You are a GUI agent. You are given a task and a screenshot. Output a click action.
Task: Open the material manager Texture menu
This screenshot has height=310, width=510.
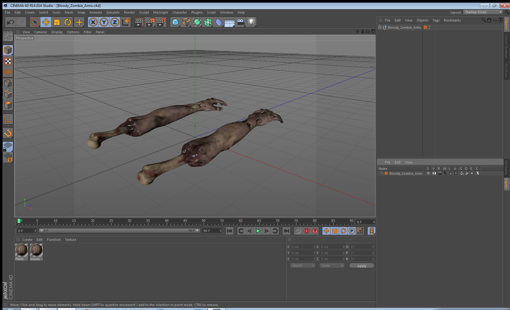coord(70,240)
